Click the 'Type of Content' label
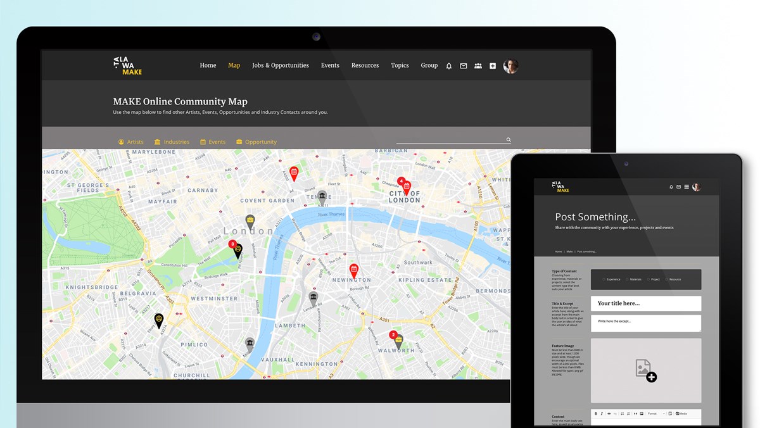The height and width of the screenshot is (428, 760). coord(564,271)
